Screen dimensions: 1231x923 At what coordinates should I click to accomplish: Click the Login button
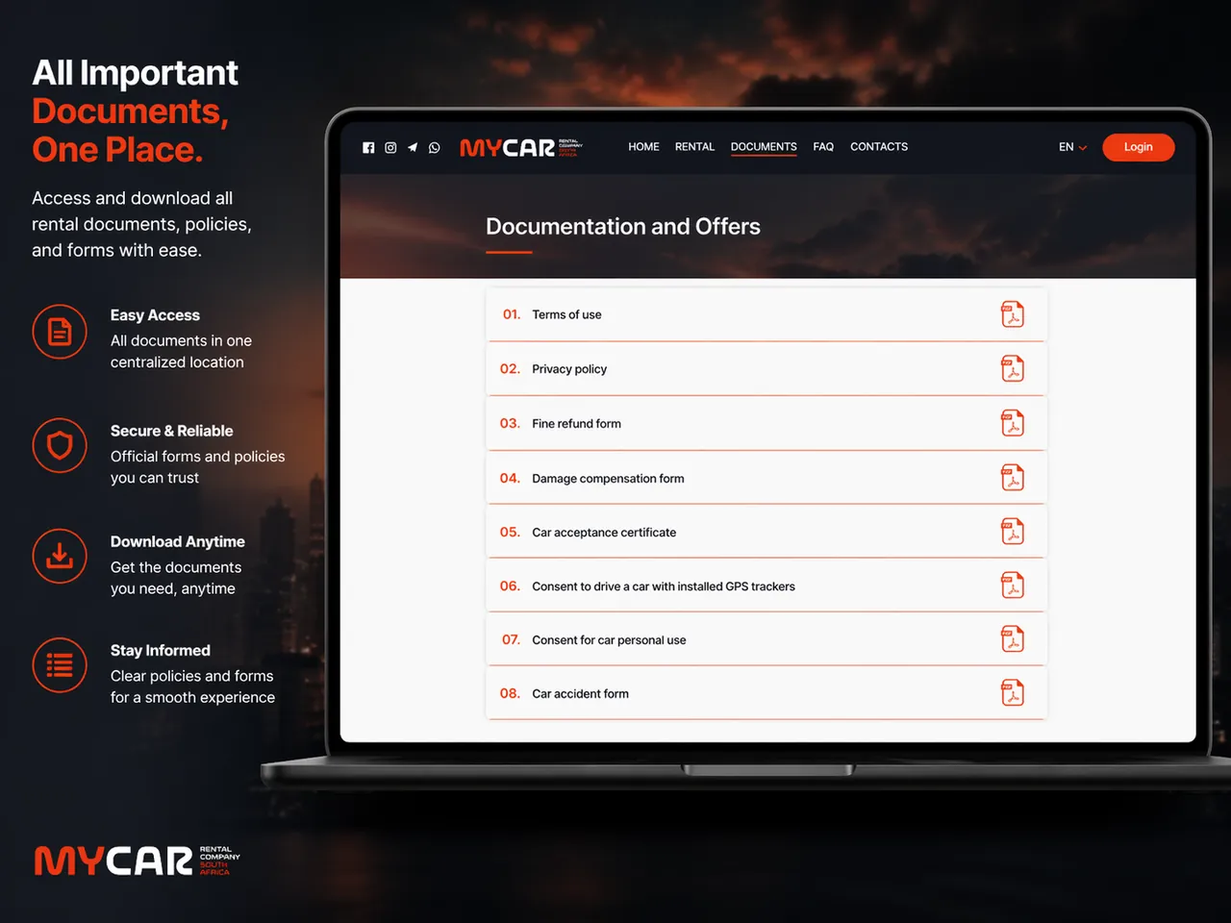click(1139, 147)
